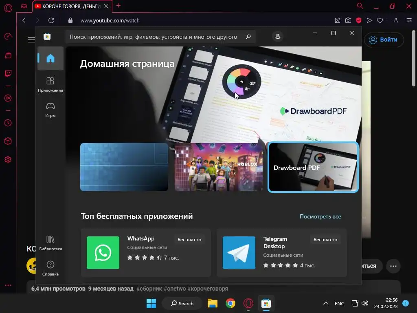Open the Home page in Microsoft Store sidebar
The height and width of the screenshot is (313, 417).
[x=50, y=58]
